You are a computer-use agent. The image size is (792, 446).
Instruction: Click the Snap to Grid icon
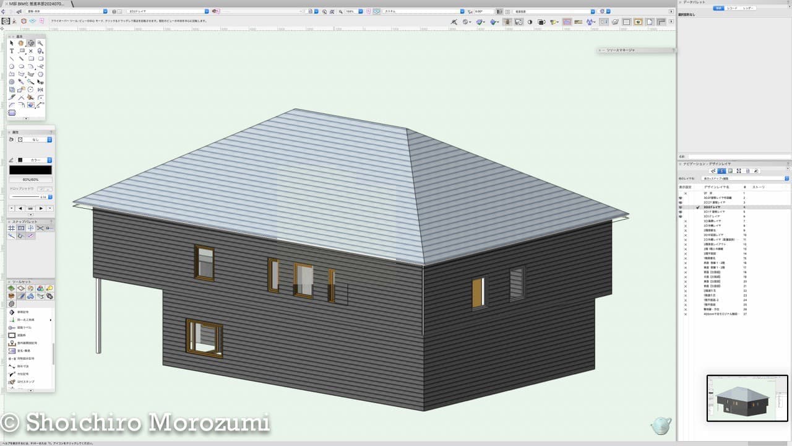(12, 229)
